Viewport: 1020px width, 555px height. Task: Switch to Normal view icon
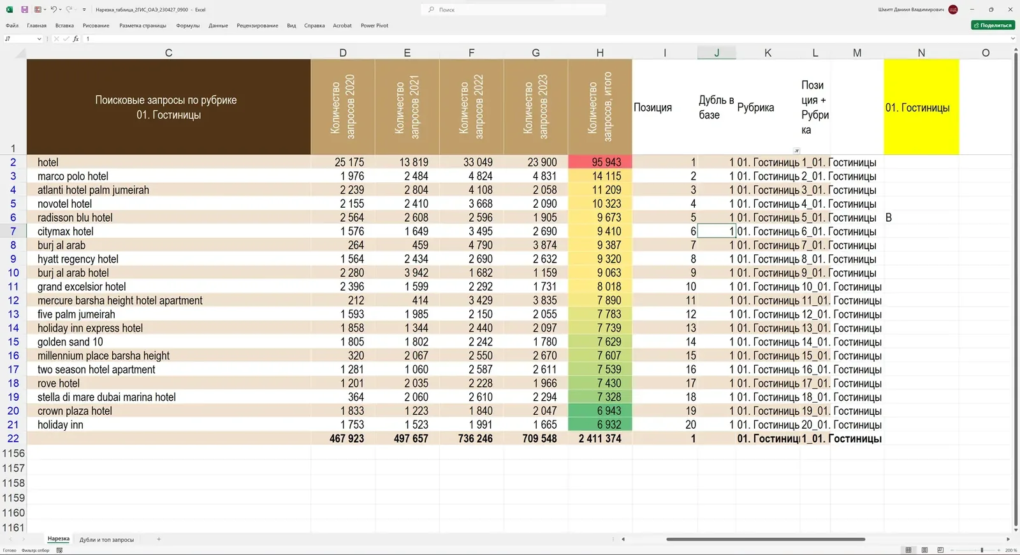pyautogui.click(x=908, y=550)
